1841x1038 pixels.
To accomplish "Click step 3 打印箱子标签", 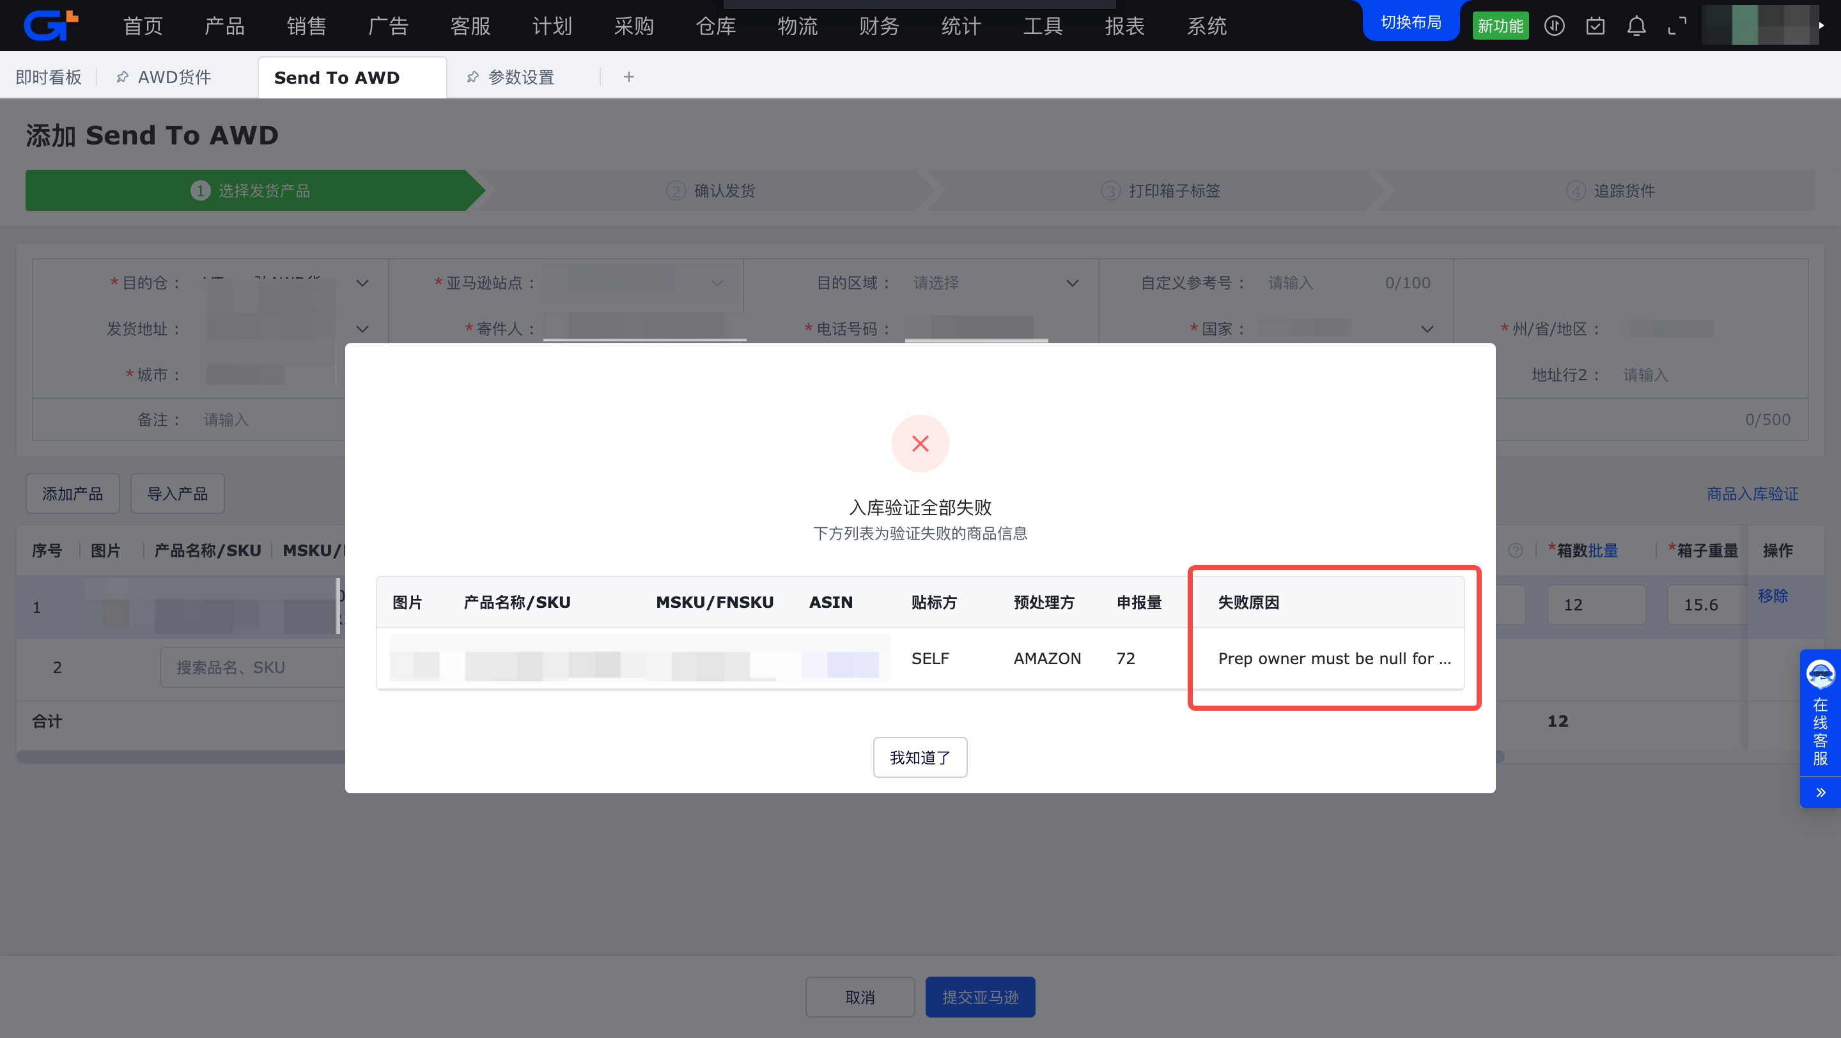I will (1161, 190).
